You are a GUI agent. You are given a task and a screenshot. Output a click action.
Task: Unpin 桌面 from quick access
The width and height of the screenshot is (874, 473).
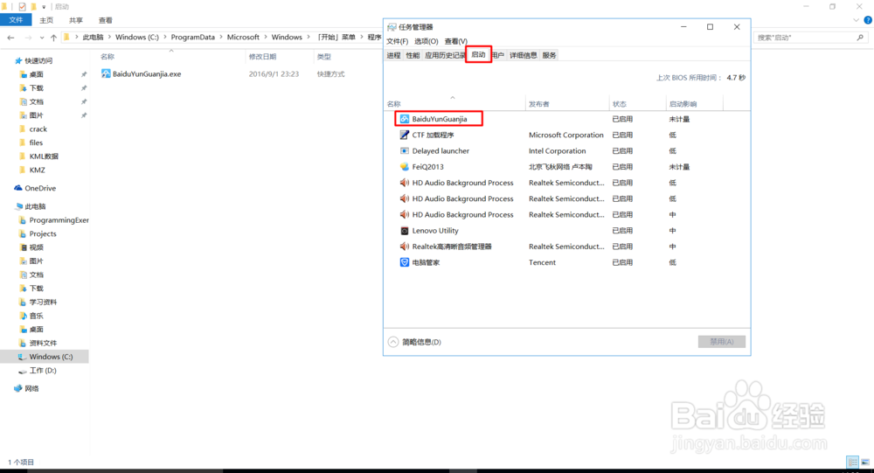point(84,74)
